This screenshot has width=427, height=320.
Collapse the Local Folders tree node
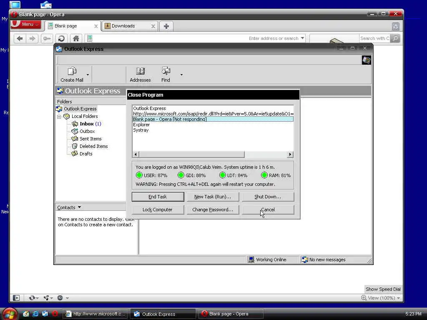[59, 117]
